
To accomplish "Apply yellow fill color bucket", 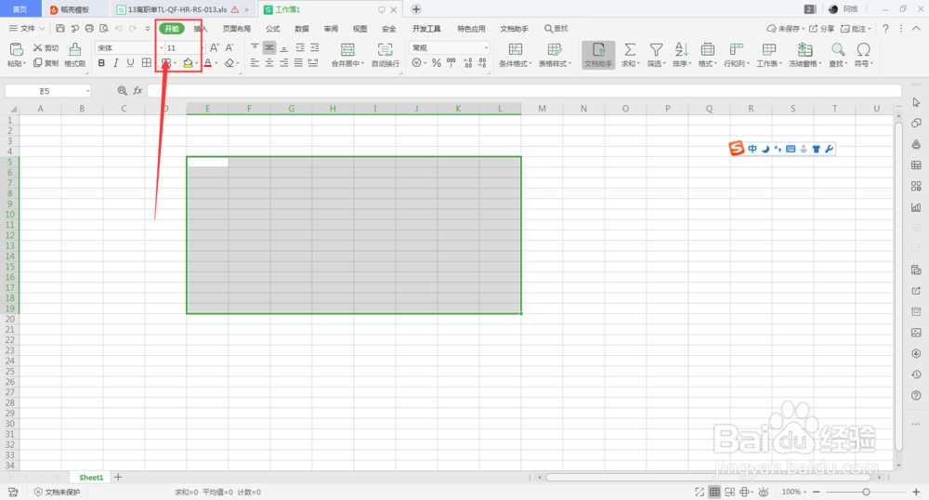I will pyautogui.click(x=188, y=63).
